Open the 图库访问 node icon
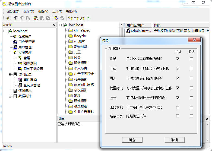The image size is (212, 151). (x=20, y=63)
